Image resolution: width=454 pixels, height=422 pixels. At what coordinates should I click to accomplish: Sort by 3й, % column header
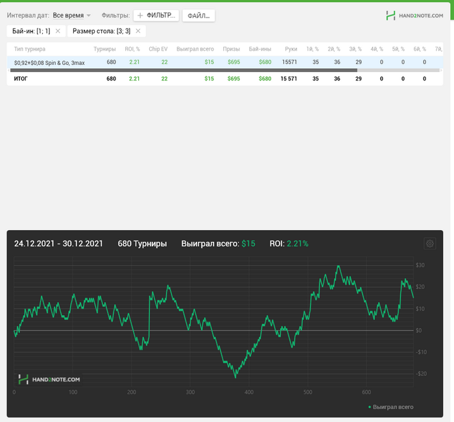(355, 49)
